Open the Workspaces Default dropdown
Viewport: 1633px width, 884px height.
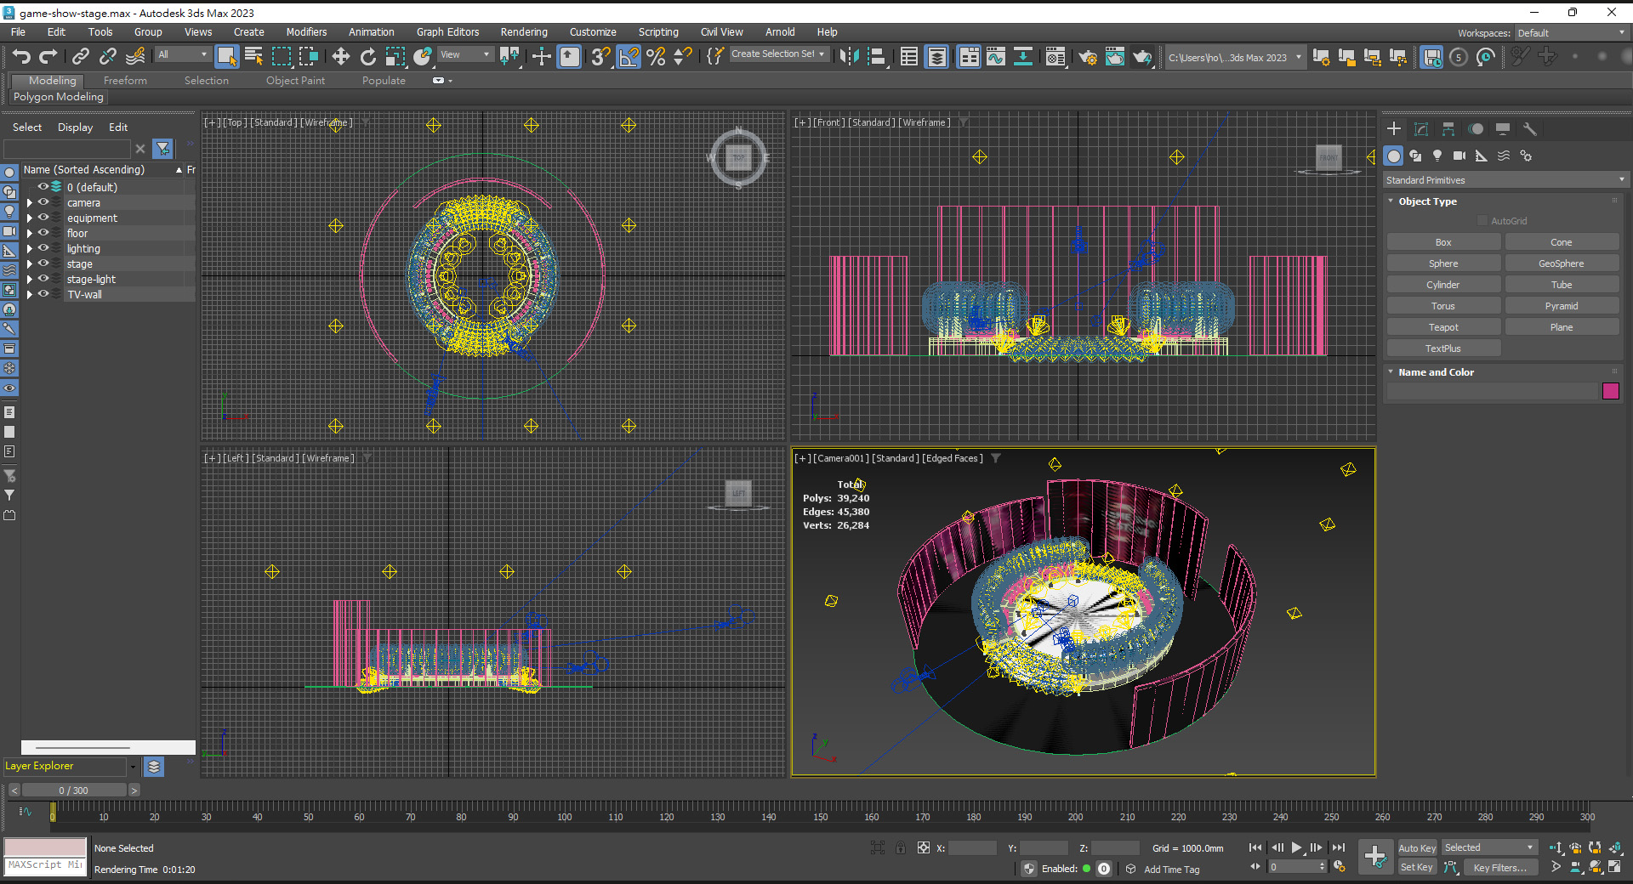point(1570,33)
